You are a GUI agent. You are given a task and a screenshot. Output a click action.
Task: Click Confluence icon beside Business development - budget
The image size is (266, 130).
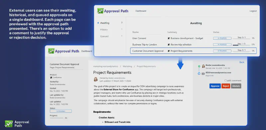point(169,38)
